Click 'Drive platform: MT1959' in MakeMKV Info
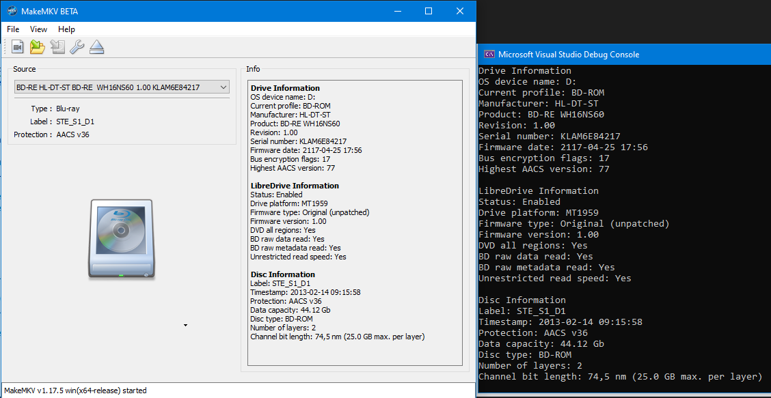Image resolution: width=771 pixels, height=398 pixels. (x=289, y=203)
